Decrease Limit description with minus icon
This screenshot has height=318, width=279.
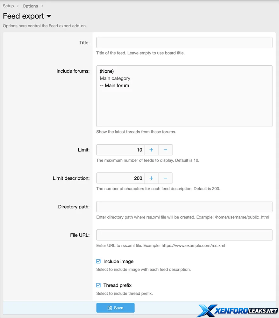pyautogui.click(x=165, y=178)
